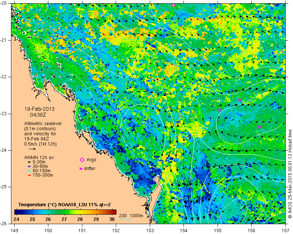Click the '150-300m' depth label
This screenshot has height=234, width=293.
[x=43, y=175]
